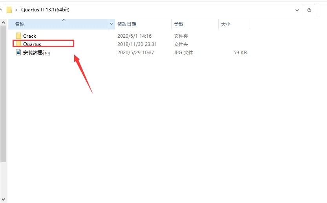Screen dimensions: 327x203
Task: Click the folder icon in the address bar
Action: click(9, 10)
